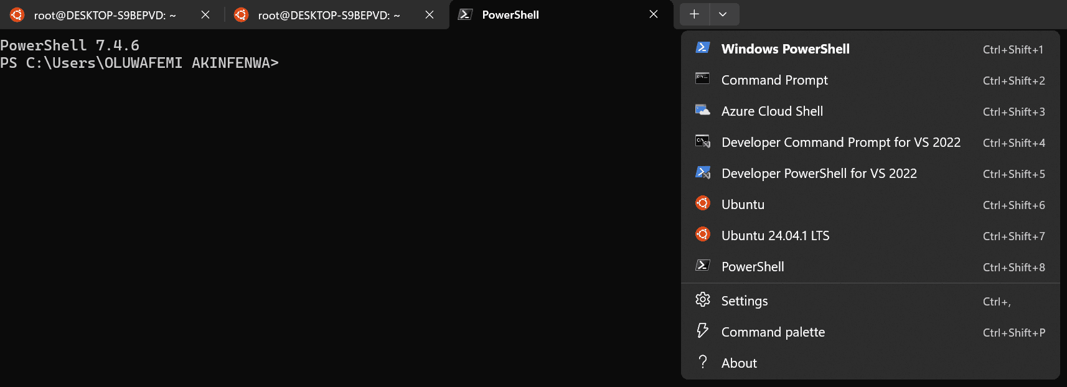The width and height of the screenshot is (1067, 387).
Task: Click the Settings gear icon
Action: point(702,300)
